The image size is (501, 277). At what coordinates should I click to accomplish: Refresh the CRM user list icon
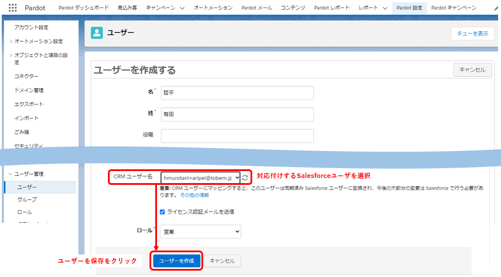point(245,178)
